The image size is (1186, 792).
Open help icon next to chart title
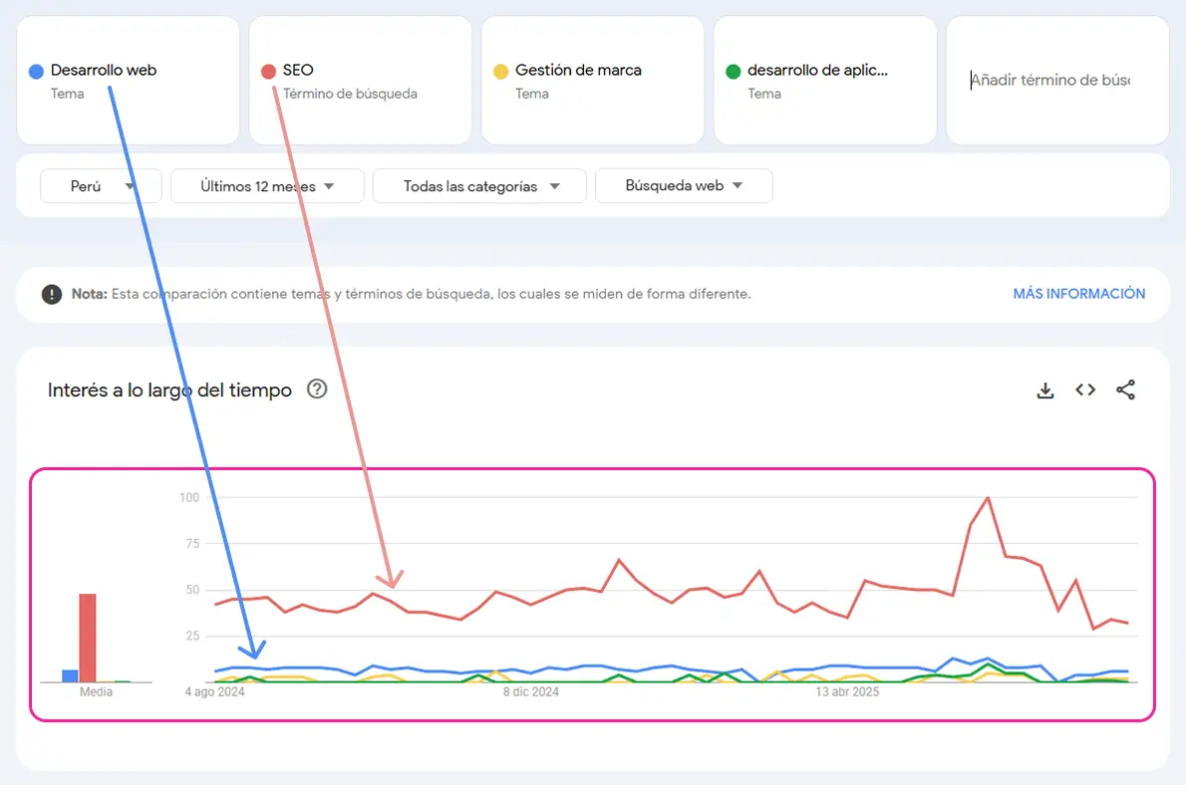[x=317, y=390]
